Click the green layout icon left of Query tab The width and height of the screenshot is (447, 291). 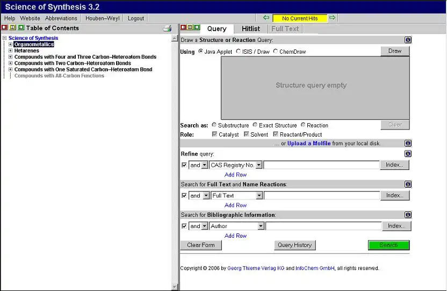[197, 28]
